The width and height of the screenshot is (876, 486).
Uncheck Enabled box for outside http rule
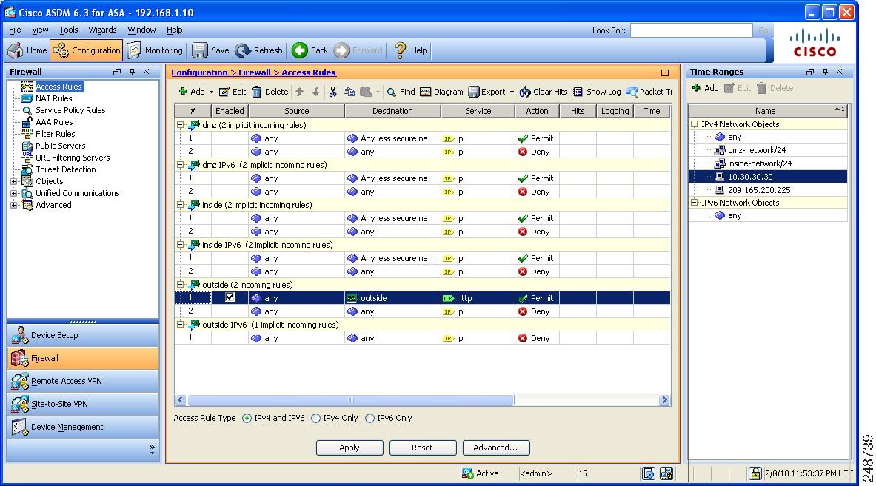pyautogui.click(x=230, y=297)
